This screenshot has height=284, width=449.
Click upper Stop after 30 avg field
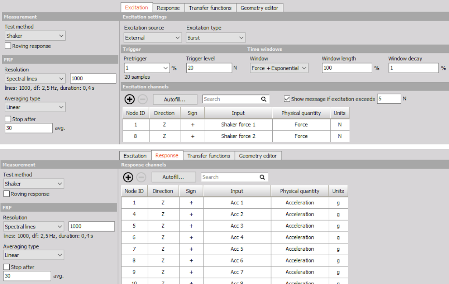tap(29, 128)
